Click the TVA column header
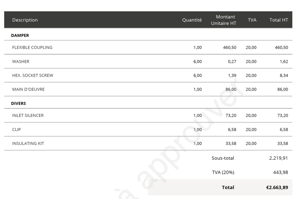 click(252, 20)
